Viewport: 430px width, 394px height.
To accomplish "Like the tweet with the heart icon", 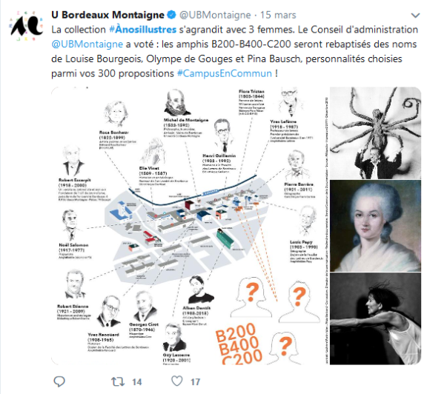I will pyautogui.click(x=177, y=381).
